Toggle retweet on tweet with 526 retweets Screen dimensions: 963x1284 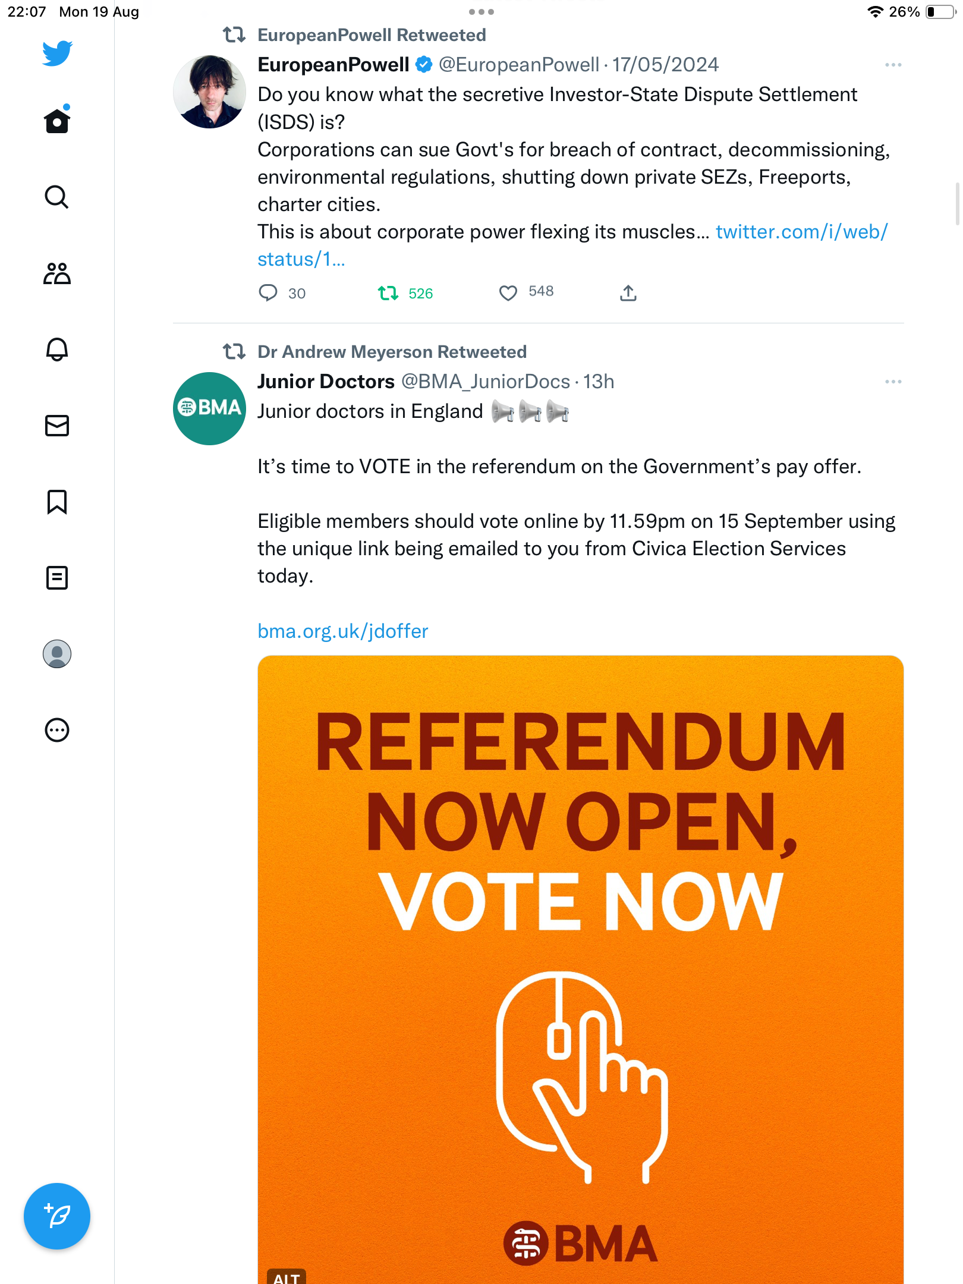coord(388,293)
